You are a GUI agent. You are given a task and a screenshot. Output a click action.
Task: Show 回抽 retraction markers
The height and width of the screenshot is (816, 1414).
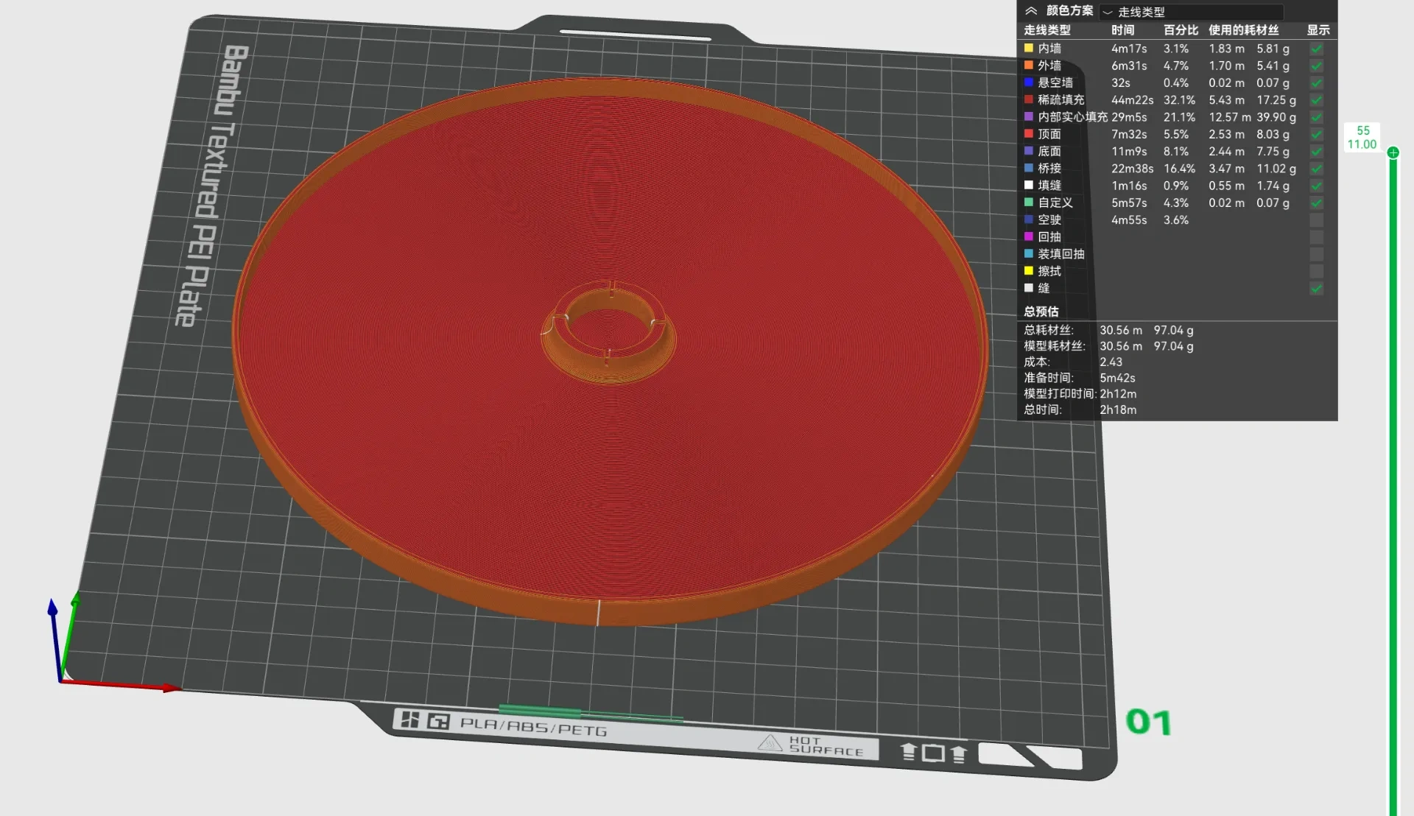(x=1317, y=237)
